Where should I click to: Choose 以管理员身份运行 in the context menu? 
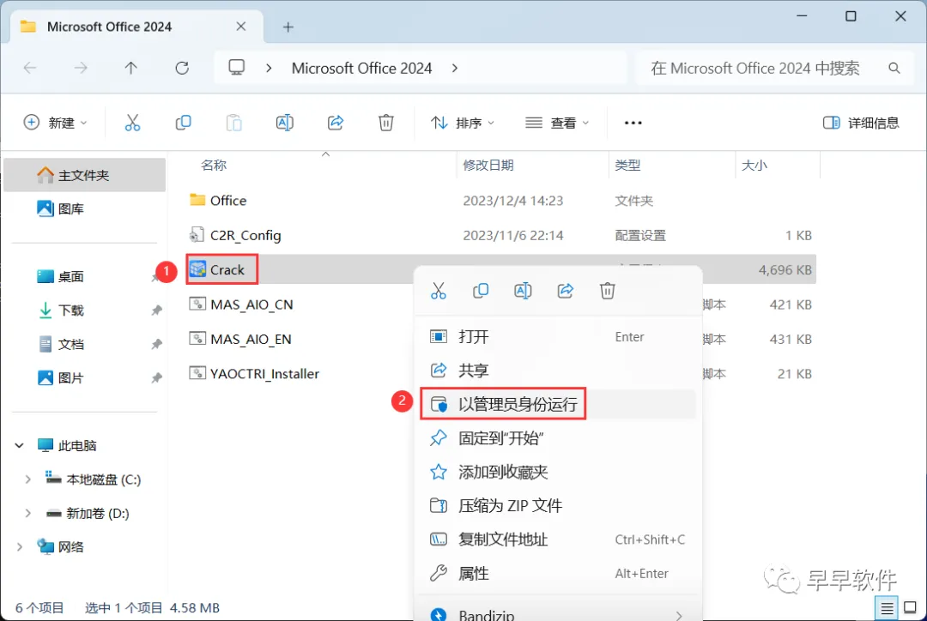558,404
